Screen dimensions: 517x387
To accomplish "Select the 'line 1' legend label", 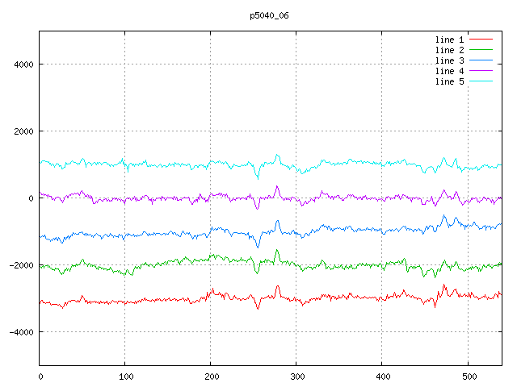I will tap(449, 40).
